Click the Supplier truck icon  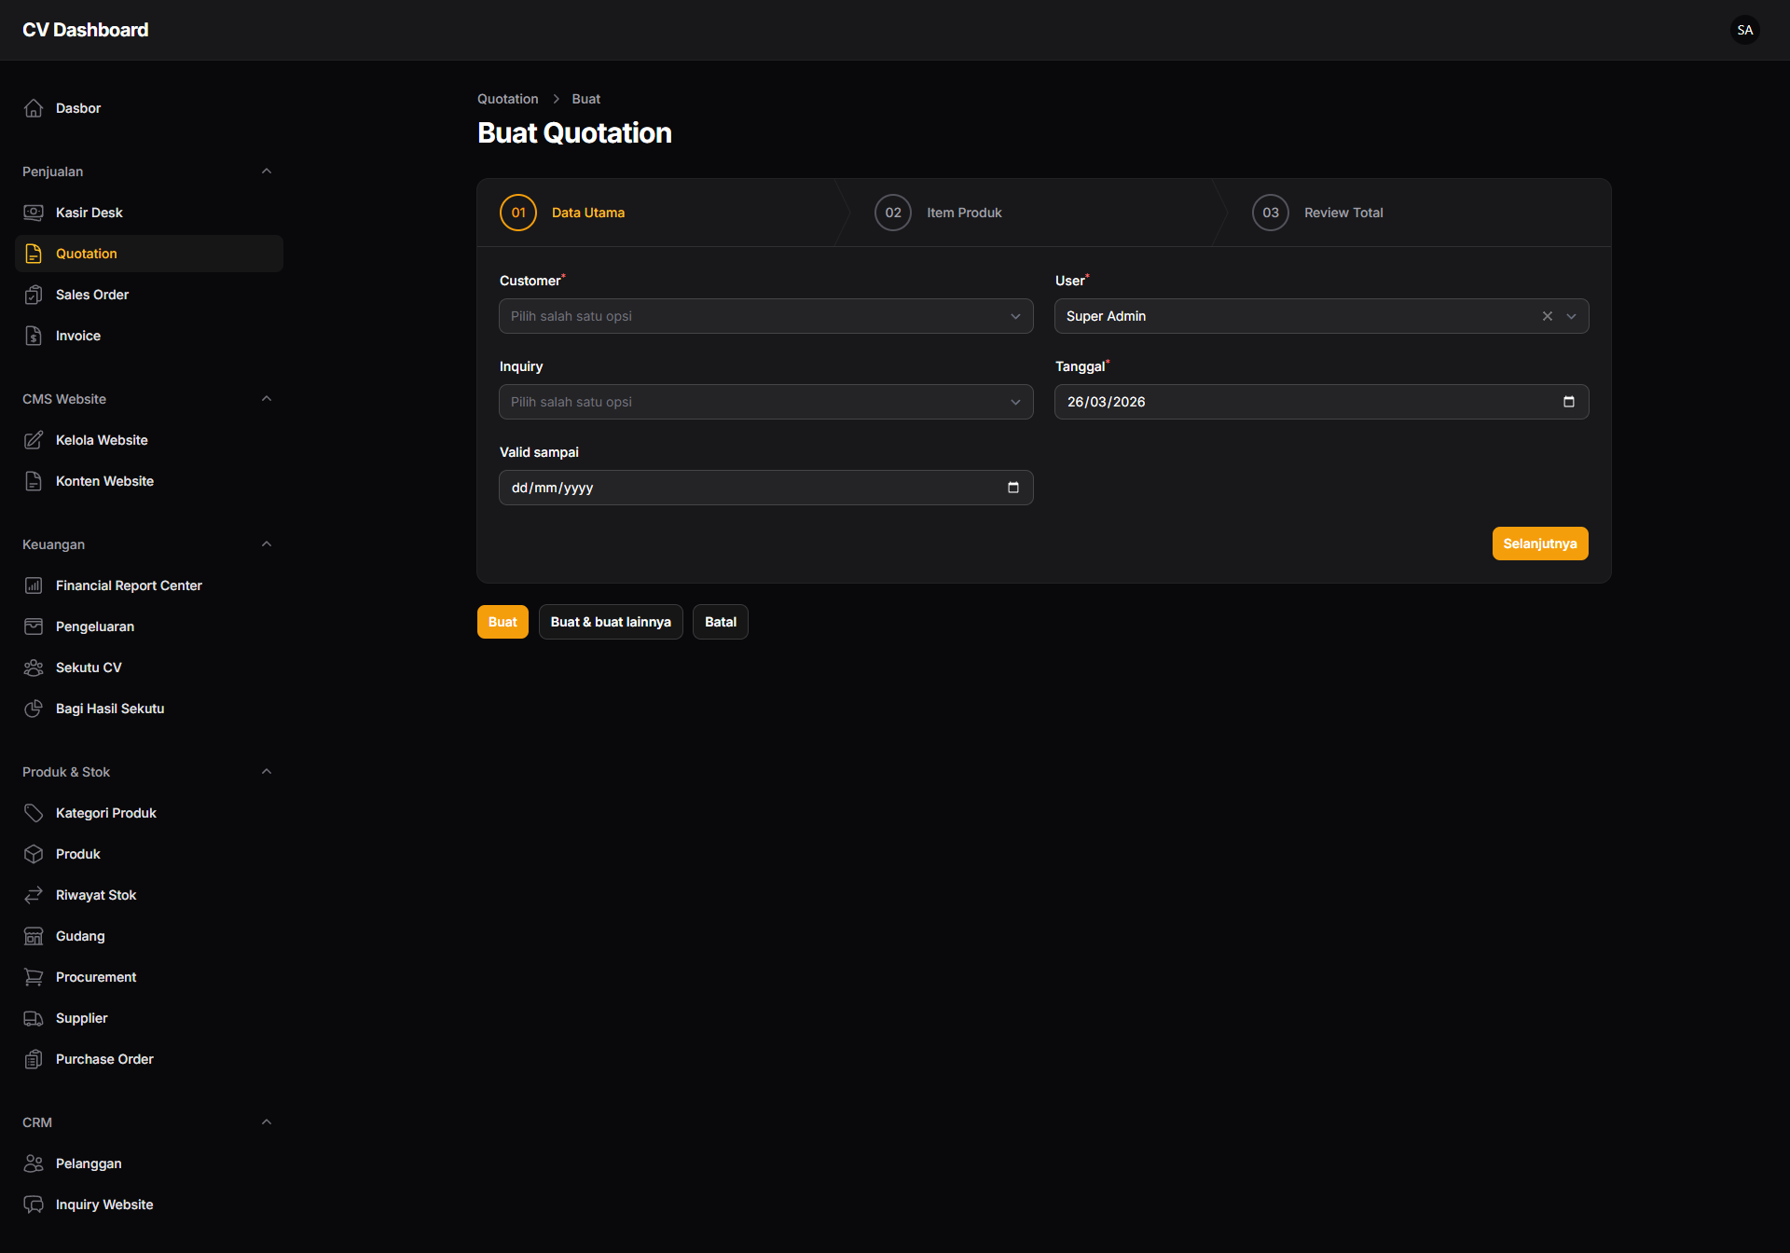pos(34,1018)
